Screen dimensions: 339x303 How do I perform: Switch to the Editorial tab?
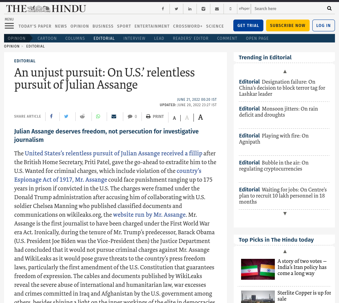point(104,38)
